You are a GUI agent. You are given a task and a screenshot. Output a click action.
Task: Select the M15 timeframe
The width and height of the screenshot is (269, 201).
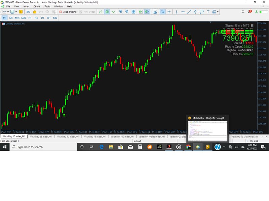pyautogui.click(x=17, y=18)
